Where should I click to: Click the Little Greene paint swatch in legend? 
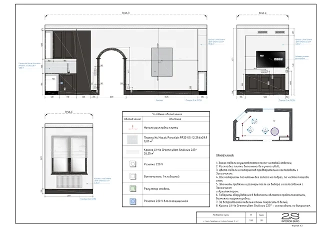point(132,152)
